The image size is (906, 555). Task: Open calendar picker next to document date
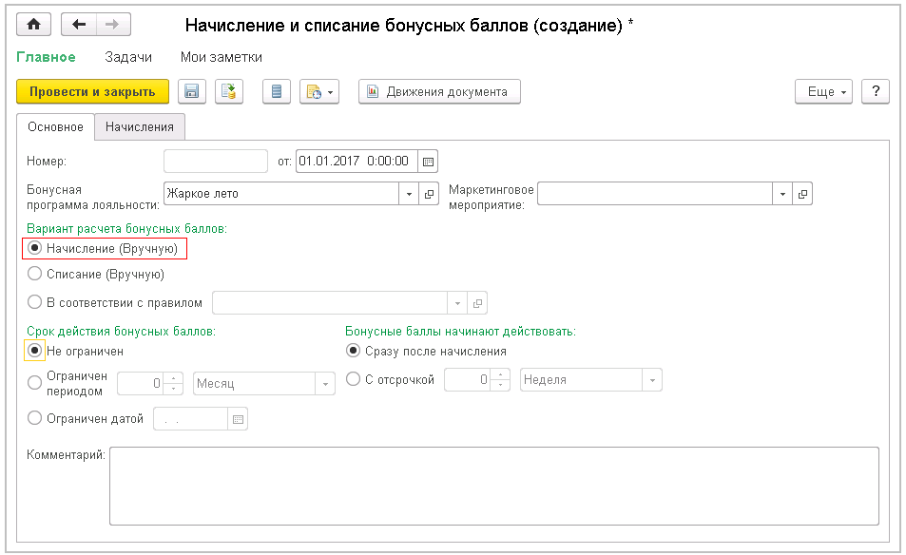click(x=428, y=161)
